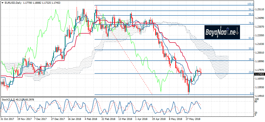Click the BayaNaat.net watermark logo
This screenshot has width=265, height=122.
pos(222,32)
